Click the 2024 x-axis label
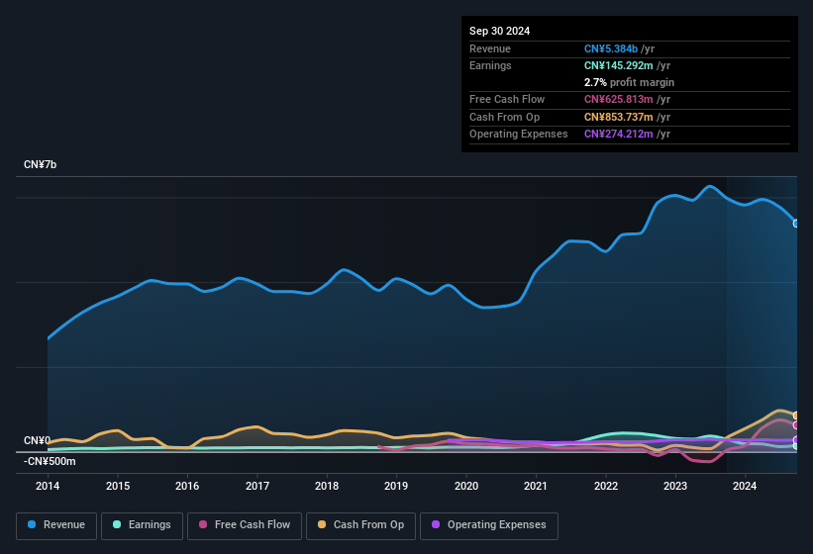This screenshot has height=554, width=813. [745, 486]
